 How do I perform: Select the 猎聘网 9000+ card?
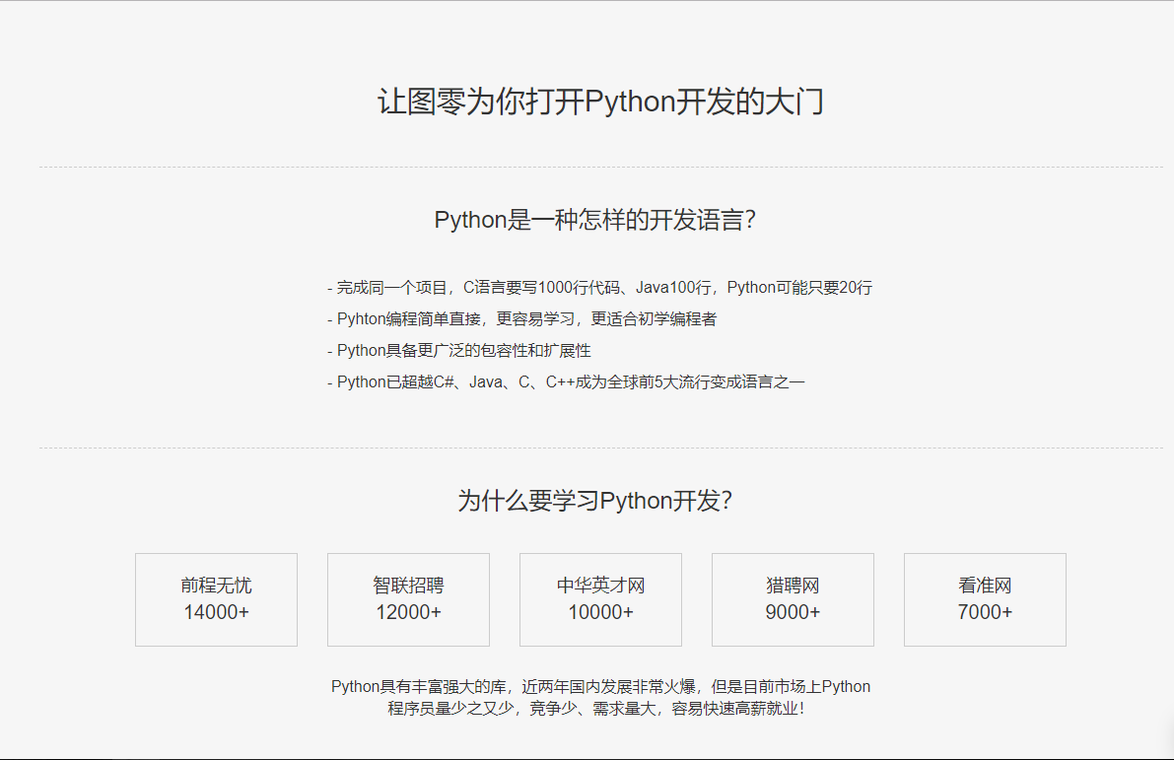pyautogui.click(x=793, y=599)
